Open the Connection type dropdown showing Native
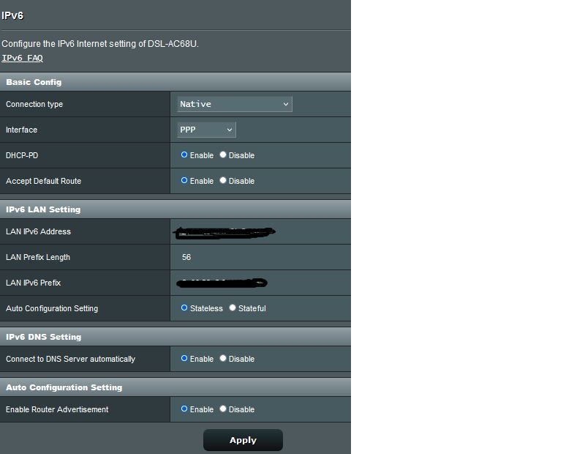 [x=234, y=104]
